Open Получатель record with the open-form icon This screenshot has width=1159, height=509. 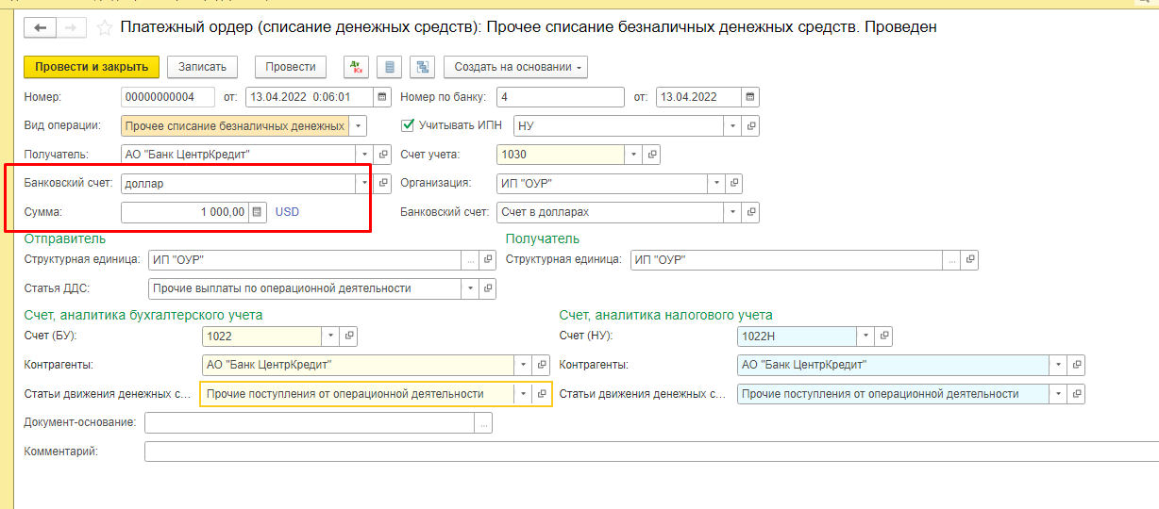(x=383, y=155)
